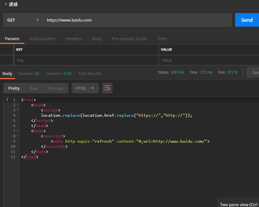259x207 pixels.
Task: Toggle the line wrap icon
Action: pyautogui.click(x=107, y=88)
